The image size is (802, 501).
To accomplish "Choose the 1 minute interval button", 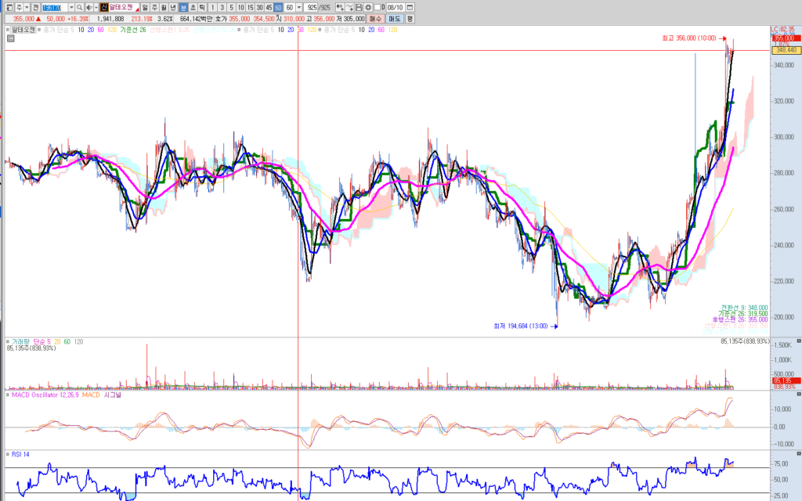I will [x=213, y=8].
